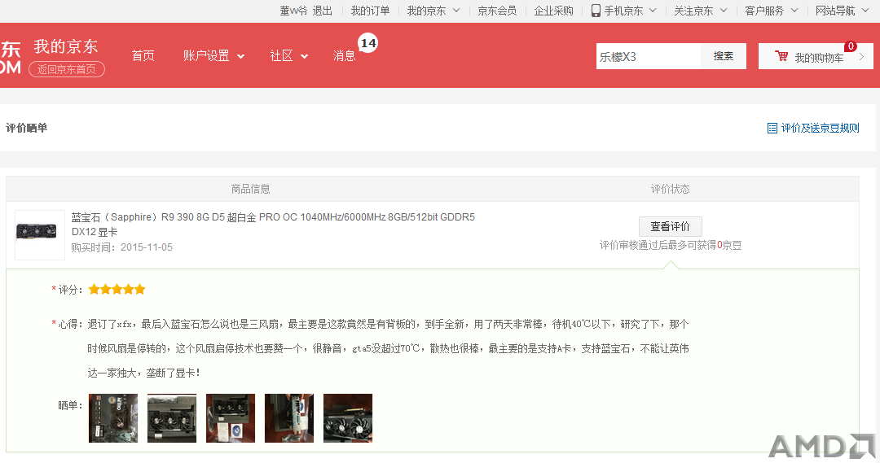Expand the 手机京东 dropdown arrow
The height and width of the screenshot is (463, 880).
(653, 11)
